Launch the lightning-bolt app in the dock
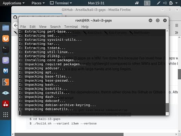The image size is (181, 136). pos(6,82)
